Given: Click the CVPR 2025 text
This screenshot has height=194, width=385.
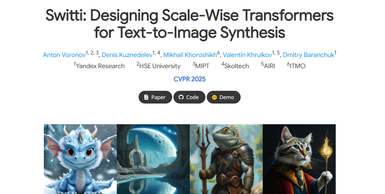Looking at the screenshot, I should [189, 79].
